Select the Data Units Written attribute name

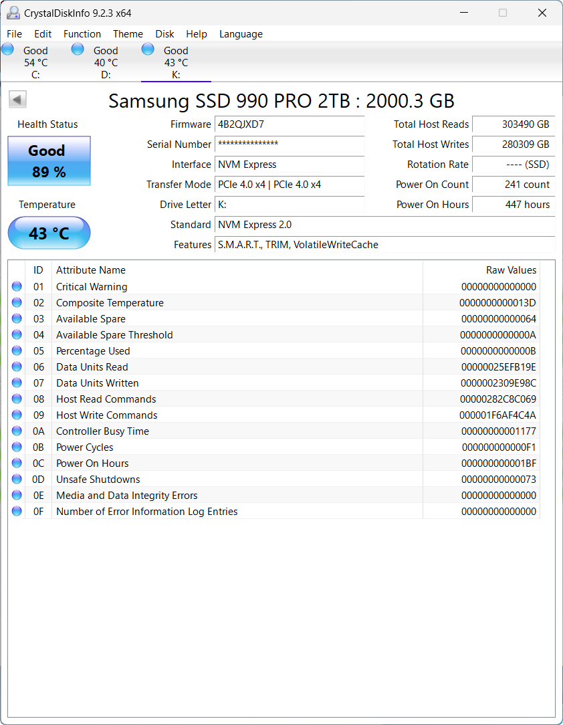(x=98, y=383)
